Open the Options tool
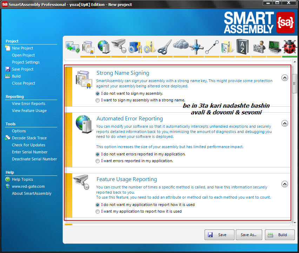The image size is (299, 253). tap(19, 131)
